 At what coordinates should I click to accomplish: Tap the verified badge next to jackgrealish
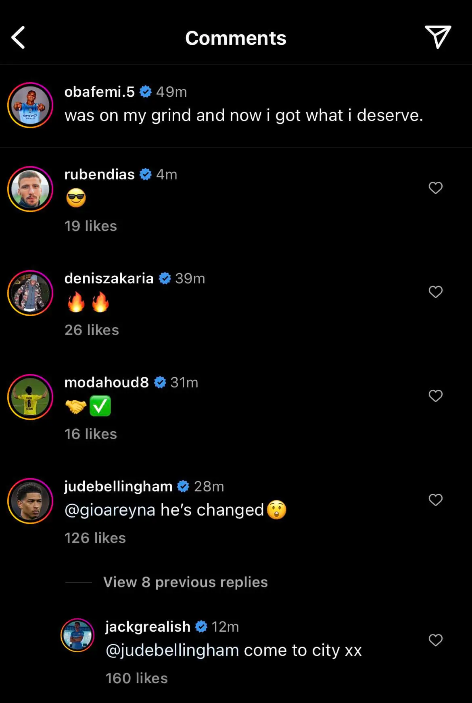[x=200, y=626]
